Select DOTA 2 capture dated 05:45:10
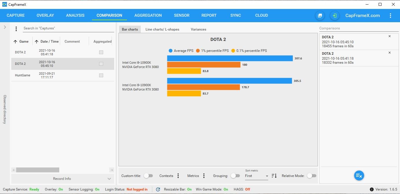This screenshot has height=194, width=400. tap(63, 64)
